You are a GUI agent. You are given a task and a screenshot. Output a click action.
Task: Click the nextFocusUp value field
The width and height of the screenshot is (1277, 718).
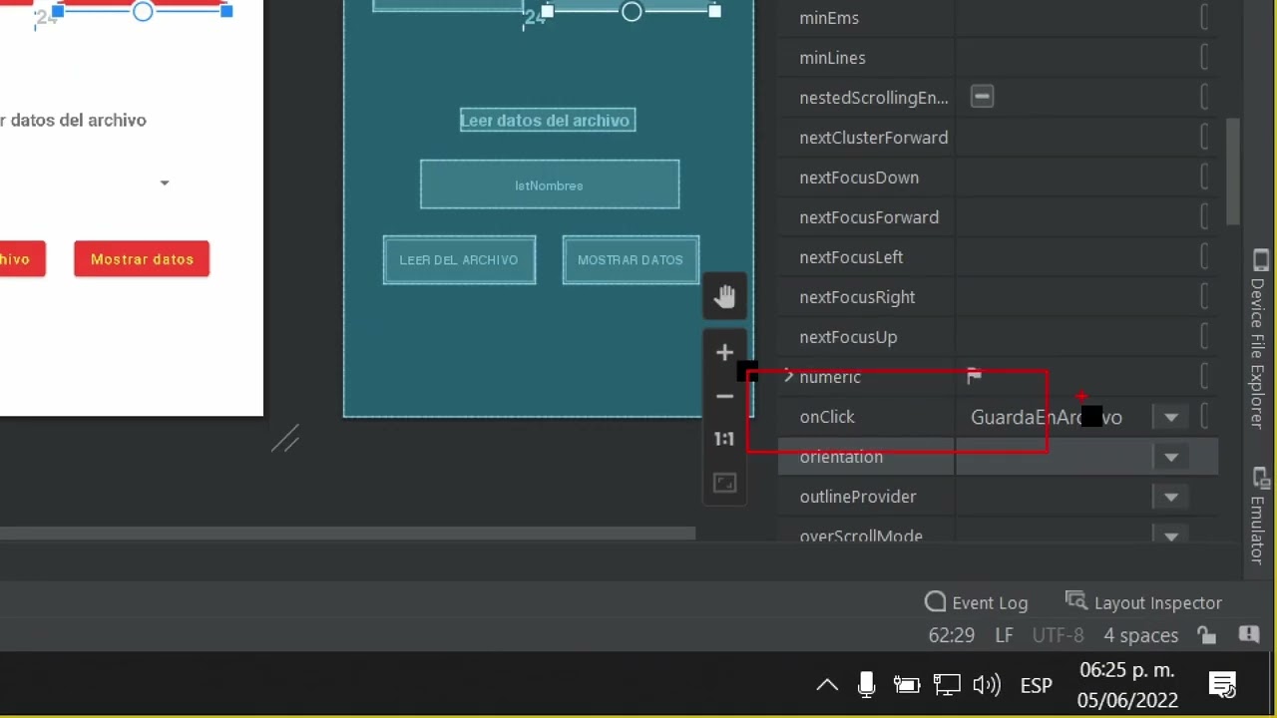1075,337
